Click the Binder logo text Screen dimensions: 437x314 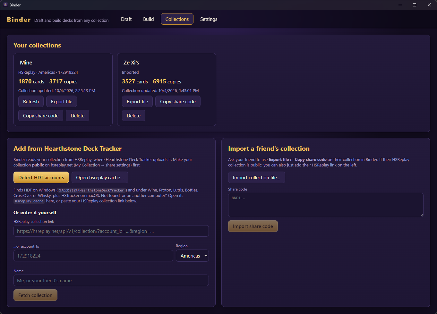(x=19, y=20)
